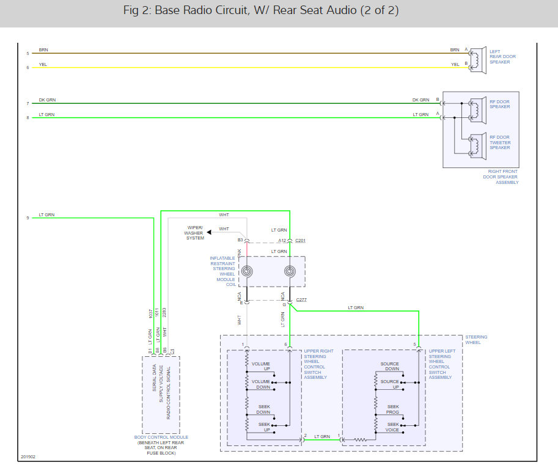Click the 'WIPER/ WASHER SYSTEM' label

click(x=194, y=233)
